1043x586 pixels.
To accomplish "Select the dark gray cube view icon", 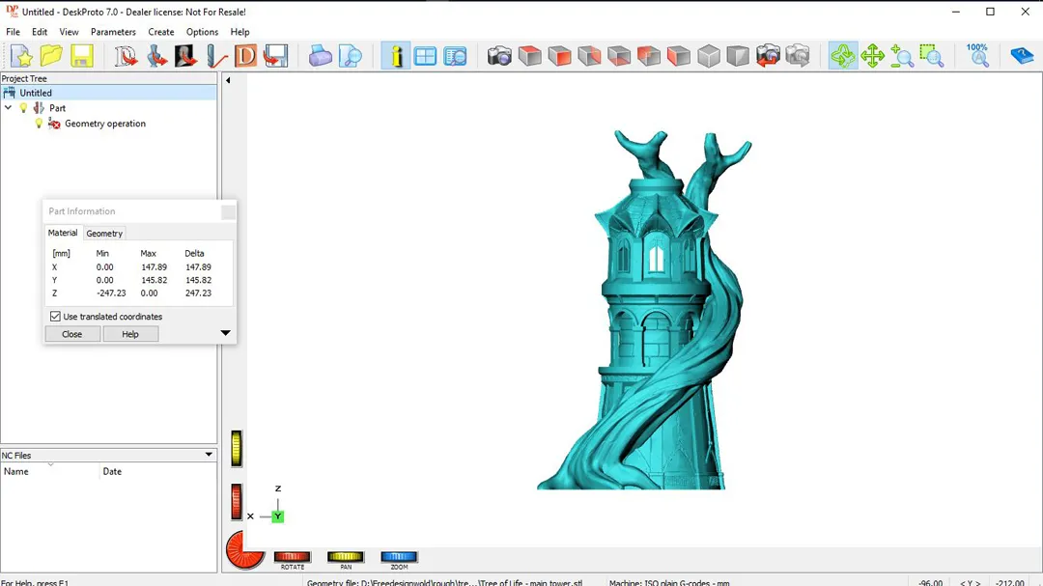I will pyautogui.click(x=738, y=56).
